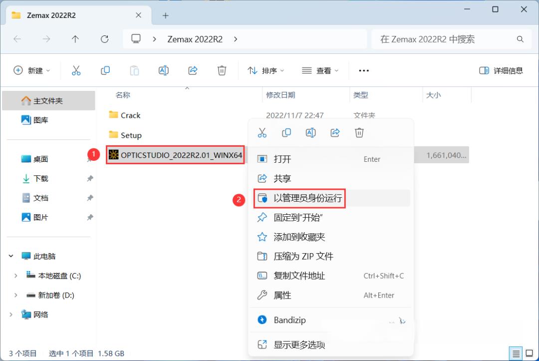
Task: Choose 打开 from the context menu
Action: click(332, 159)
